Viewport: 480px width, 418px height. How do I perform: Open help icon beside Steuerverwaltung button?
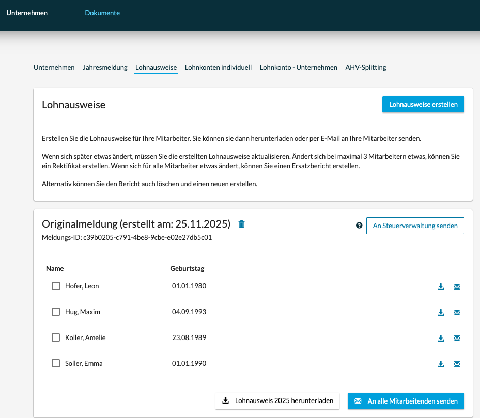click(x=359, y=226)
